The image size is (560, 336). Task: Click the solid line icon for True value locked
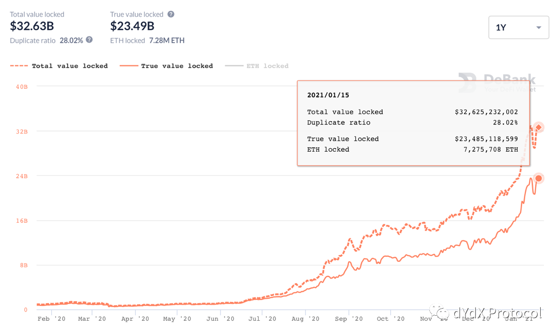(129, 66)
